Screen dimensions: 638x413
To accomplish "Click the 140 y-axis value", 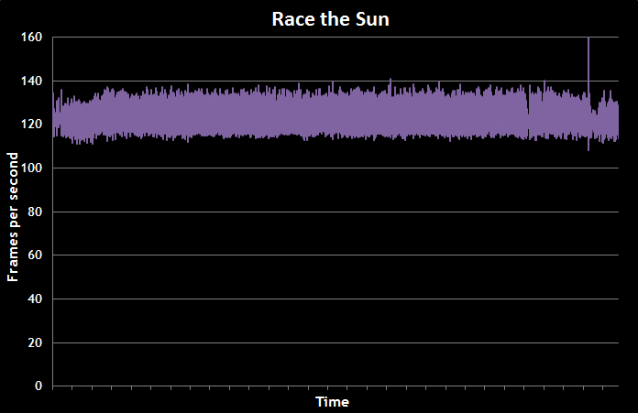I will 32,81.
